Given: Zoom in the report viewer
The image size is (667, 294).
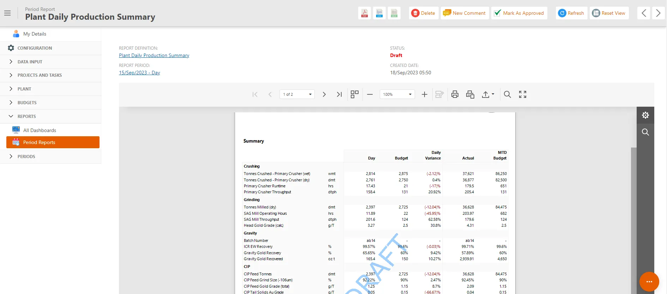Looking at the screenshot, I should pyautogui.click(x=425, y=94).
